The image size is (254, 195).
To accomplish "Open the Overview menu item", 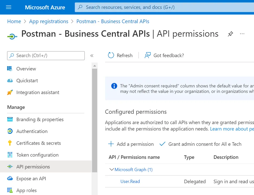I will [x=26, y=69].
